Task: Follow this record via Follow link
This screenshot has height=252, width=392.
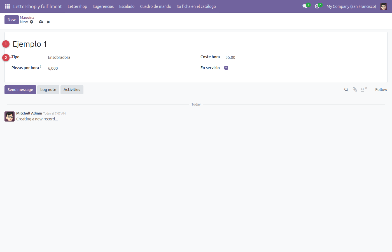Action: click(381, 90)
